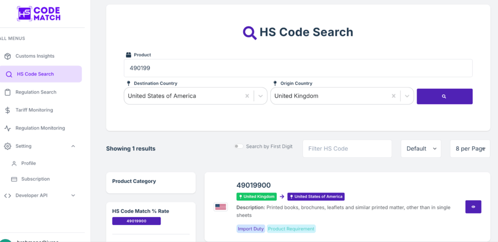
Task: Open Regulation Search page
Action: click(36, 92)
